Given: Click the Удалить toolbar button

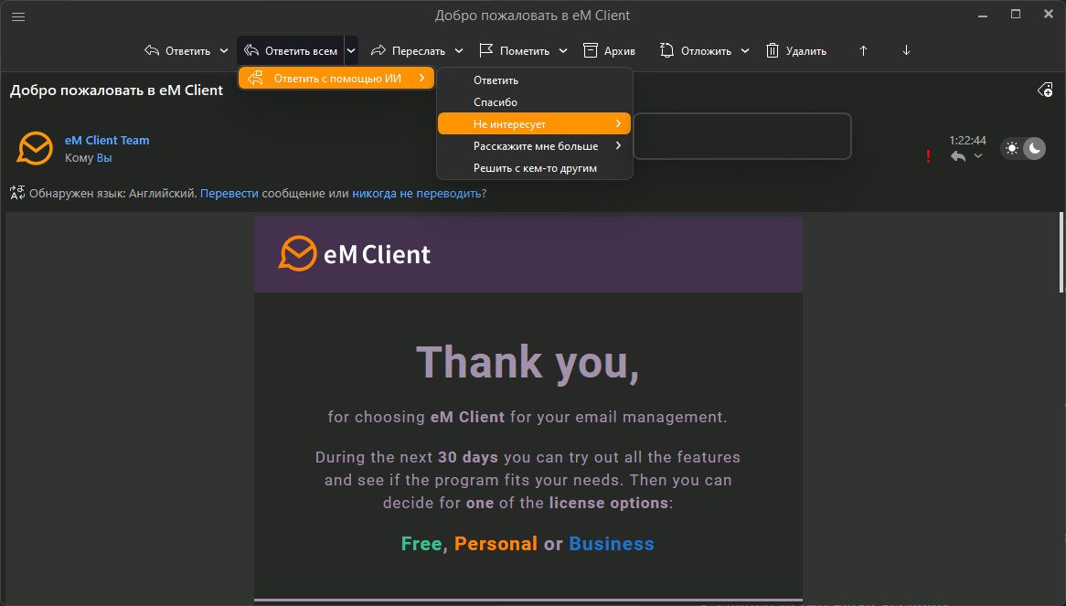Looking at the screenshot, I should point(795,50).
